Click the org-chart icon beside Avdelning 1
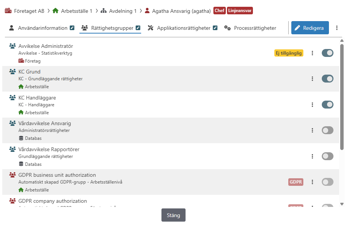The image size is (347, 225). [103, 11]
